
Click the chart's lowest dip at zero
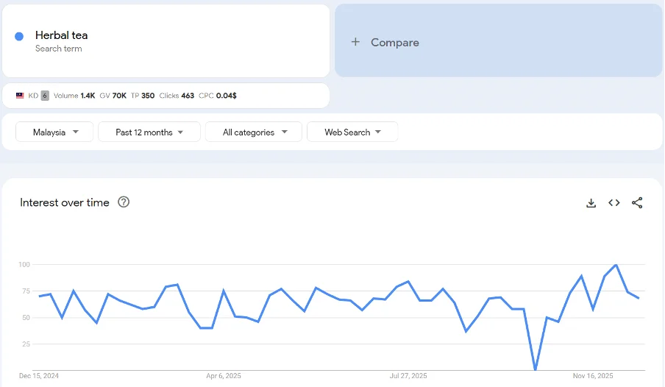536,369
